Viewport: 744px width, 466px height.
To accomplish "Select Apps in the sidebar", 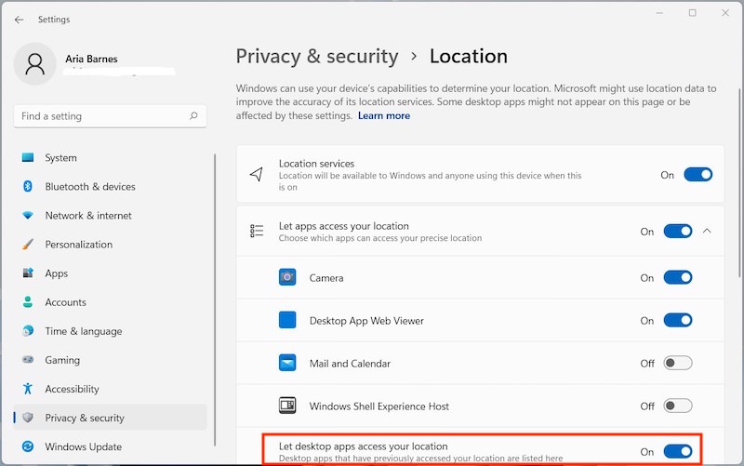I will click(110, 273).
